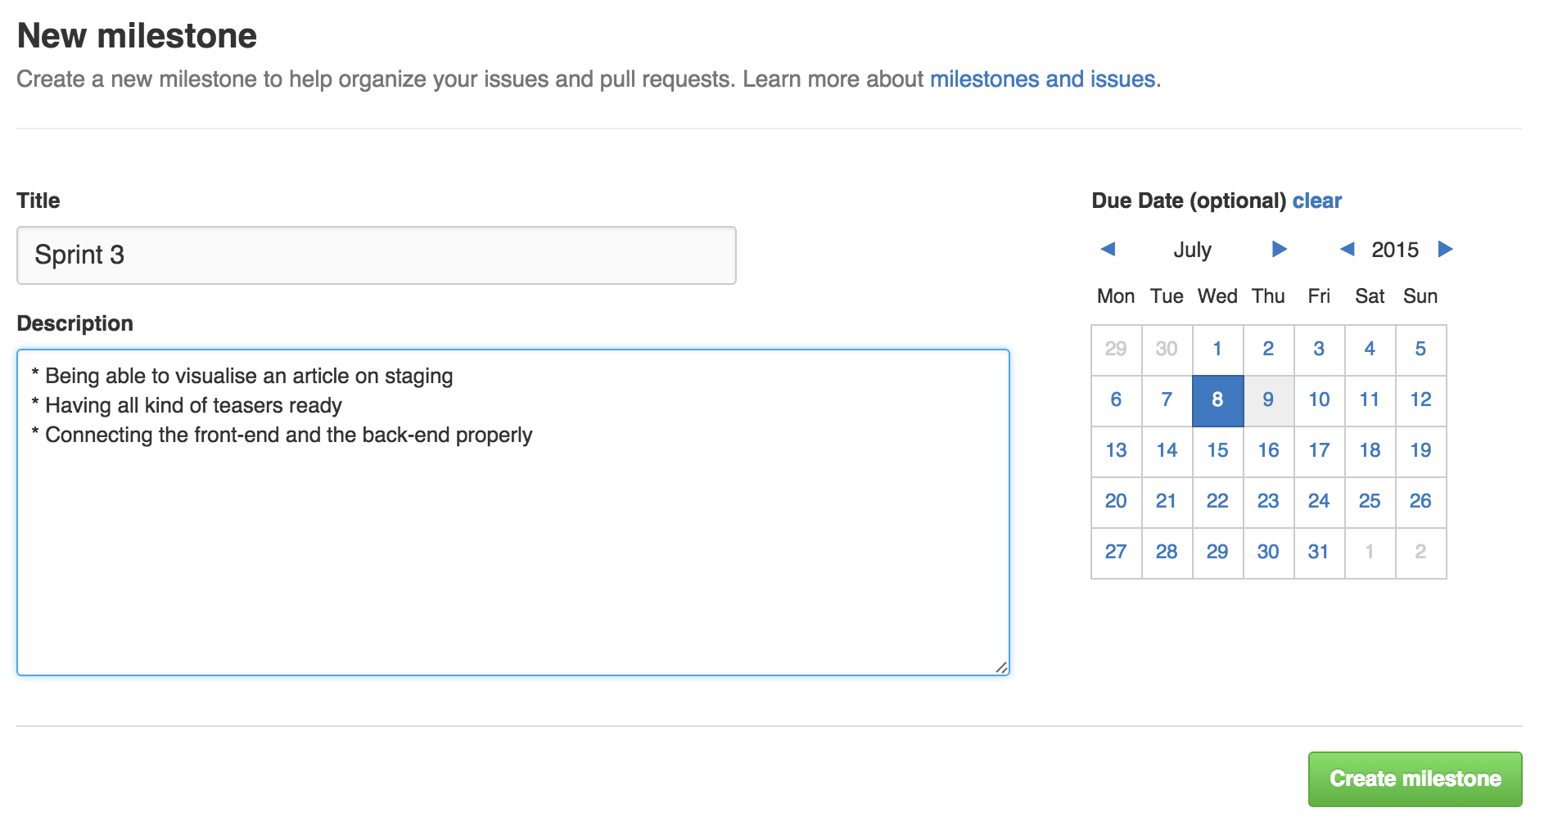Select July 8 in the calendar
The width and height of the screenshot is (1544, 826).
coord(1217,400)
